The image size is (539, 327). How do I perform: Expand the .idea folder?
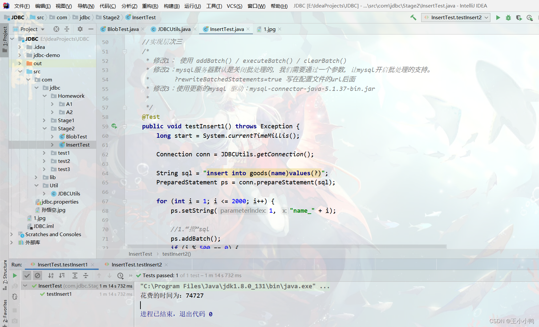coord(20,47)
